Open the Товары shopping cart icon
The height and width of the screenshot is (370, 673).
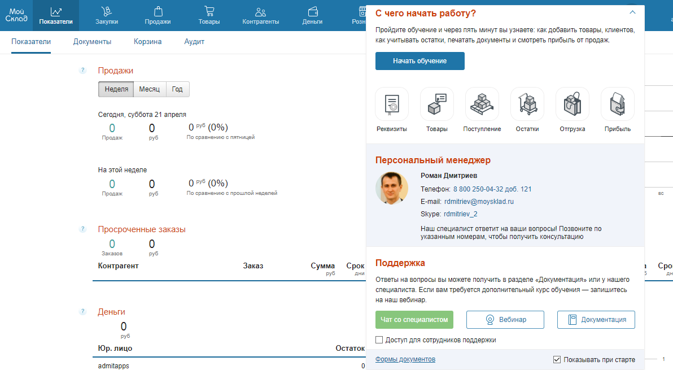(x=209, y=11)
